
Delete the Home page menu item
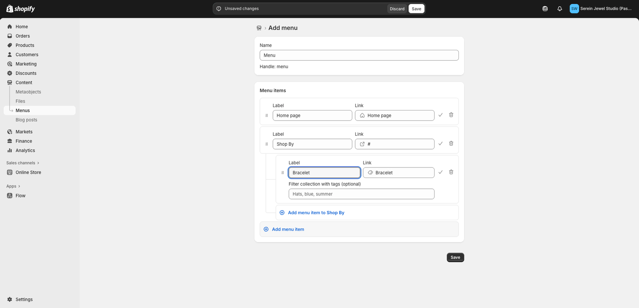451,115
